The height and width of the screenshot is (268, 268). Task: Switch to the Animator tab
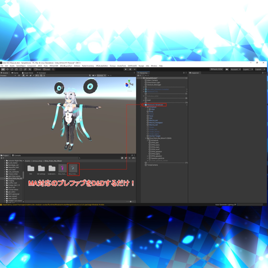click(41, 73)
